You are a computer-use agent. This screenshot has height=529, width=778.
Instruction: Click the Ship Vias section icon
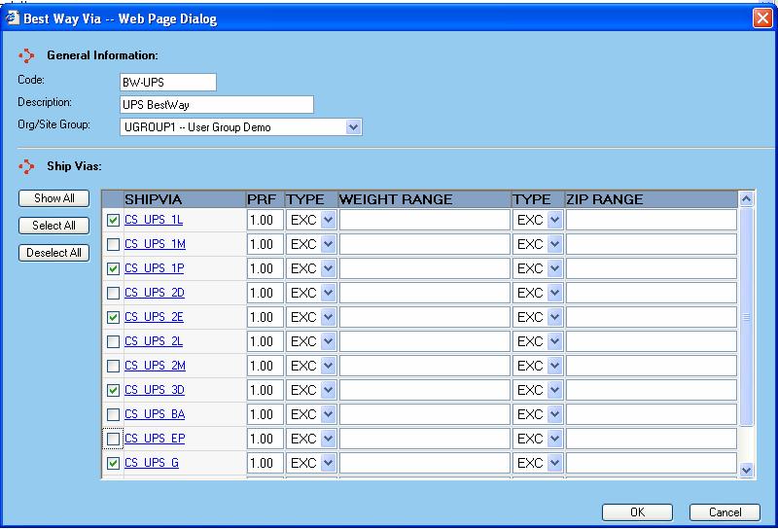coord(26,165)
